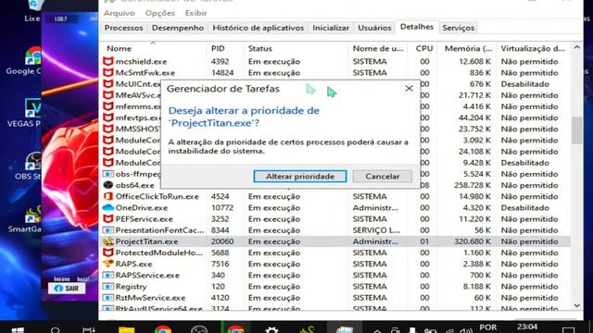Switch to the Processos tab
This screenshot has width=593, height=333.
pos(123,28)
